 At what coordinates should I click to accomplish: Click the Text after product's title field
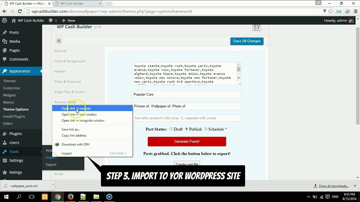[x=186, y=118]
